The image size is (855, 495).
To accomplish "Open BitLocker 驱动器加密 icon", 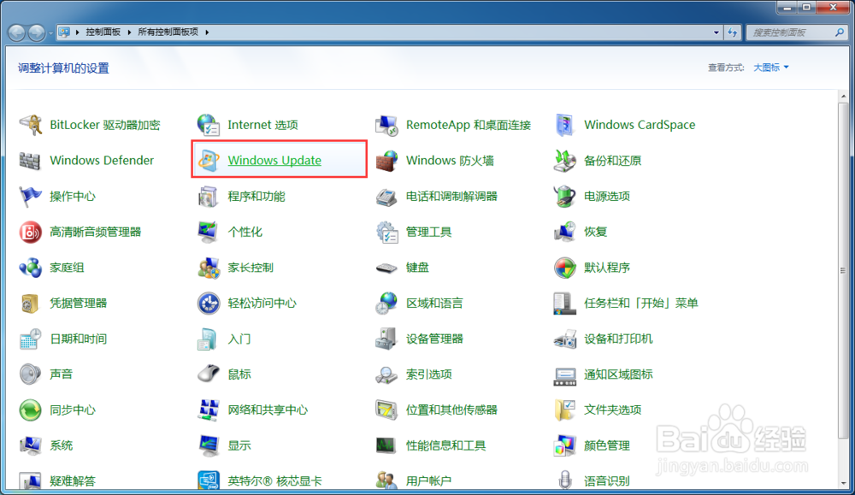I will tap(31, 125).
